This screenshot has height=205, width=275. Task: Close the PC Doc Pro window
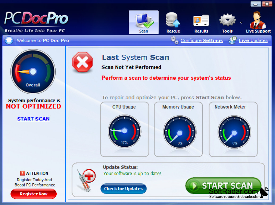pos(267,4)
